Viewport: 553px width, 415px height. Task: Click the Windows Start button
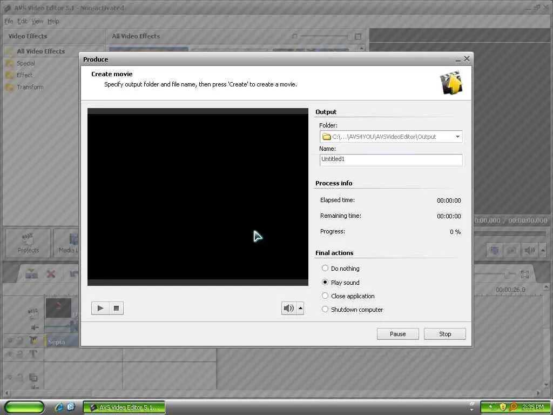point(24,407)
